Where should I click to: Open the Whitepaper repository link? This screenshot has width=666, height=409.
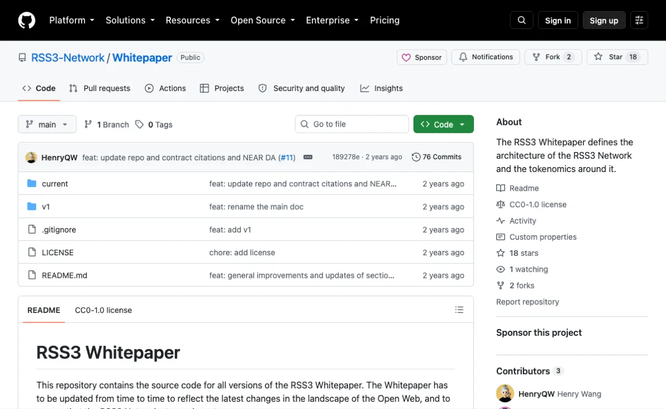pos(142,58)
